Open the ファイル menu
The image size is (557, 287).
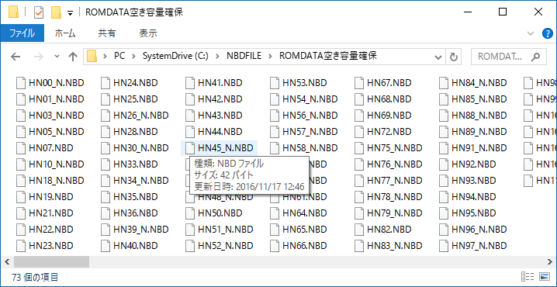22,33
